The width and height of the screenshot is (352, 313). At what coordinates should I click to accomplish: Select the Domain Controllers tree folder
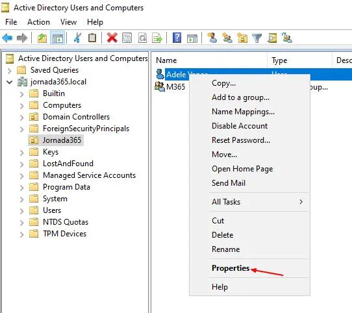[x=76, y=117]
